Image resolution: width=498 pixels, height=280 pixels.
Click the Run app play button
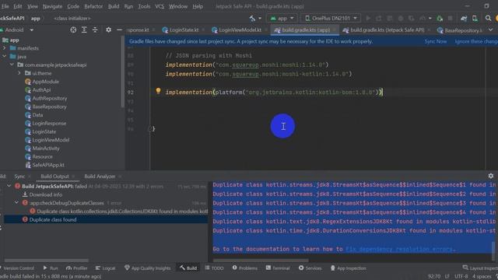point(368,19)
